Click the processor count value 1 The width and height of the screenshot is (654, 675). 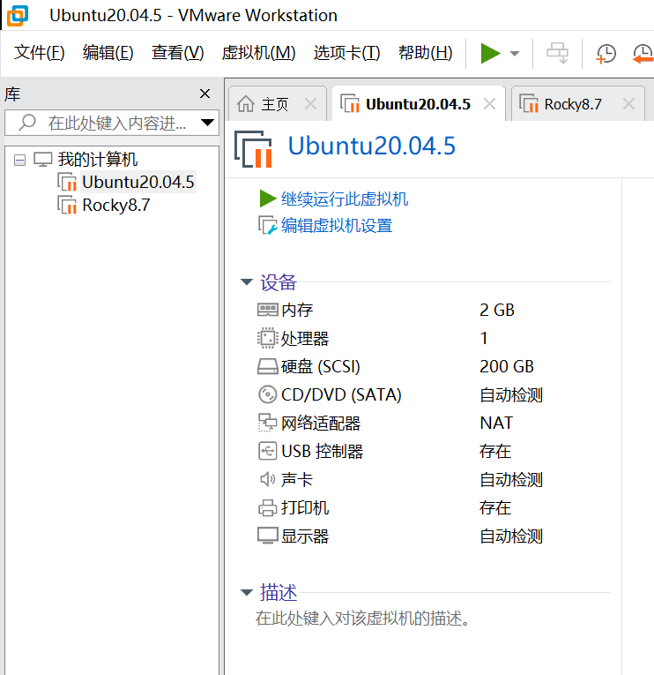(x=484, y=338)
